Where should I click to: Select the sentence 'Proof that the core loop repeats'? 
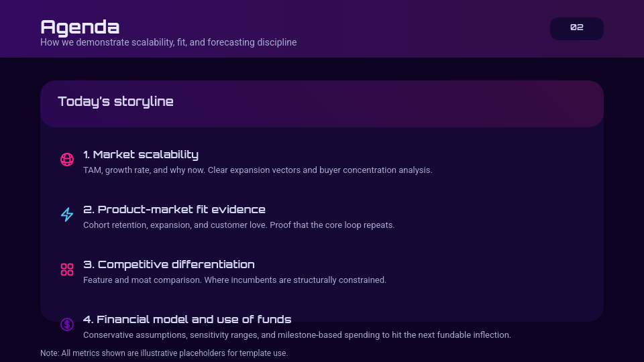click(332, 225)
